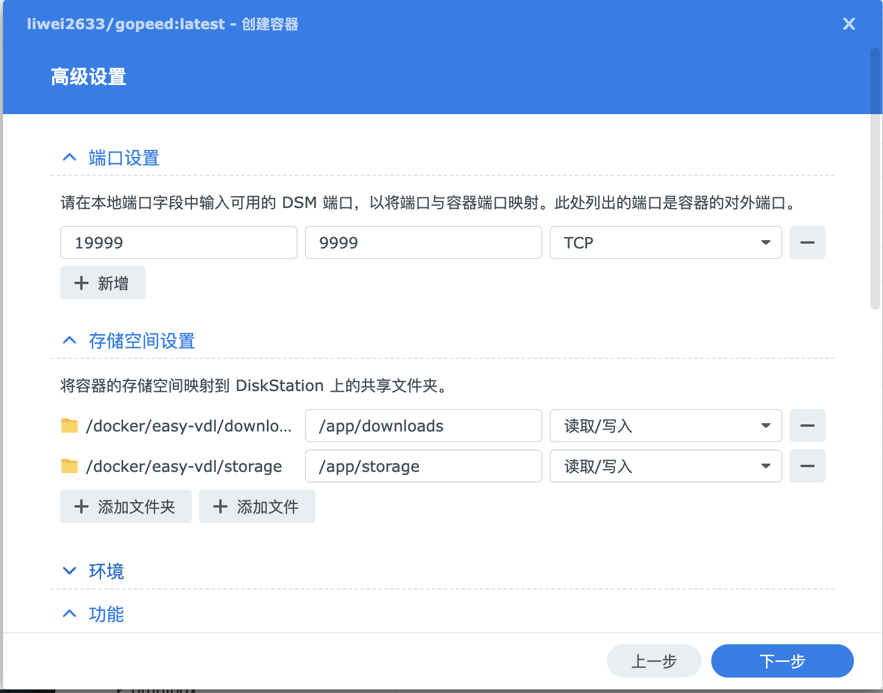The height and width of the screenshot is (693, 883).
Task: Close the create container dialog
Action: pyautogui.click(x=849, y=24)
